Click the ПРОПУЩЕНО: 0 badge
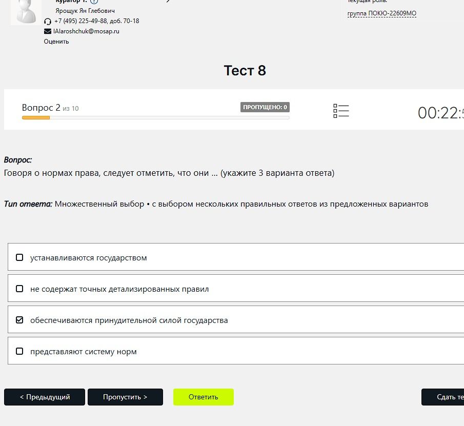 tap(265, 107)
